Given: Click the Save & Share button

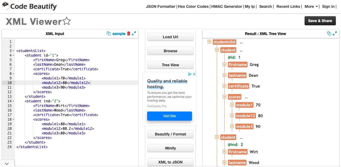Looking at the screenshot, I should pos(320,20).
